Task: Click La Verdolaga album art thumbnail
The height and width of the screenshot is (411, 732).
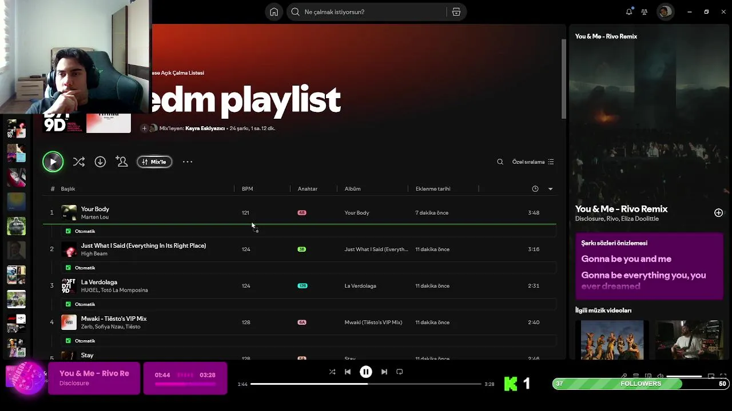Action: click(x=69, y=286)
